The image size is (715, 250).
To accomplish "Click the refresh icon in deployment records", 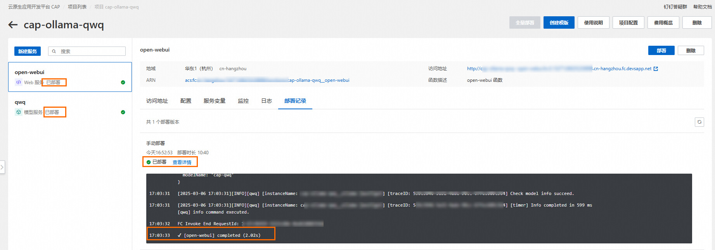I will [699, 122].
